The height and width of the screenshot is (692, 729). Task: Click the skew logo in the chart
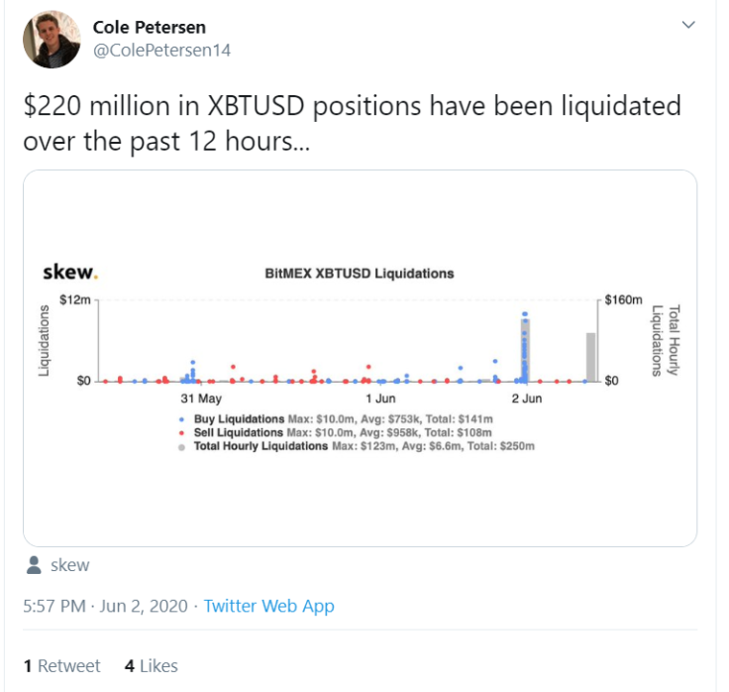coord(70,273)
